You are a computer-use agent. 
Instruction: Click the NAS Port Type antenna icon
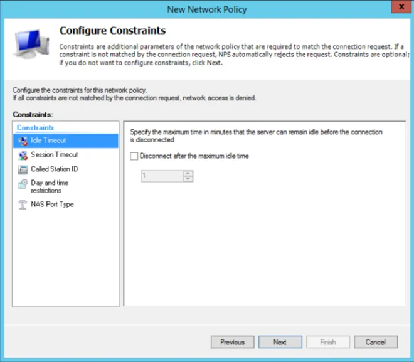(x=23, y=205)
